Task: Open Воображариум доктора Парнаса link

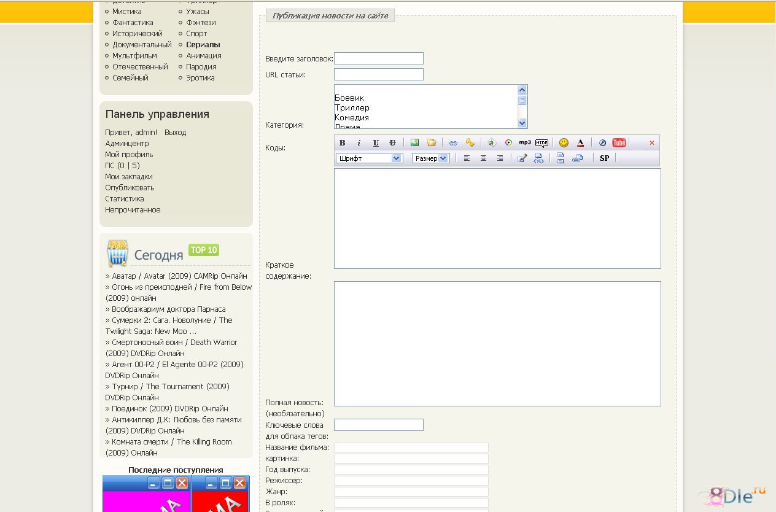Action: pos(169,309)
